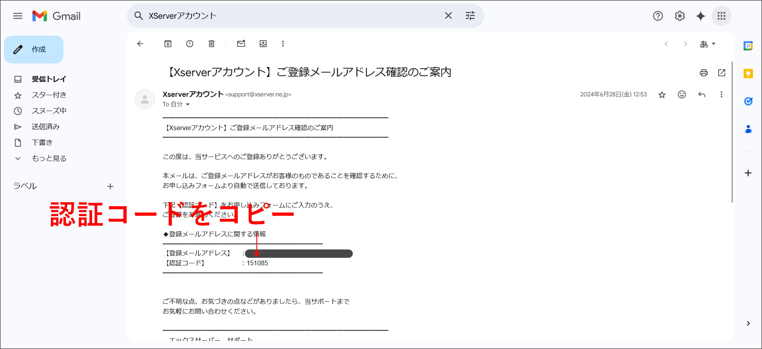
Task: Click the ラベル section heading
Action: [x=25, y=186]
